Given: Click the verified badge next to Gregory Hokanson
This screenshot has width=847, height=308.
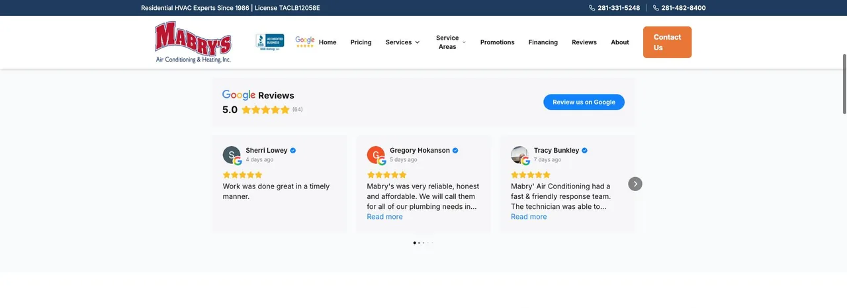Looking at the screenshot, I should coord(455,151).
